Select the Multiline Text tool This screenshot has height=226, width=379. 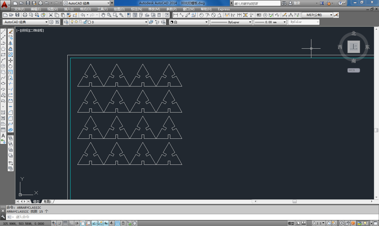(3, 136)
